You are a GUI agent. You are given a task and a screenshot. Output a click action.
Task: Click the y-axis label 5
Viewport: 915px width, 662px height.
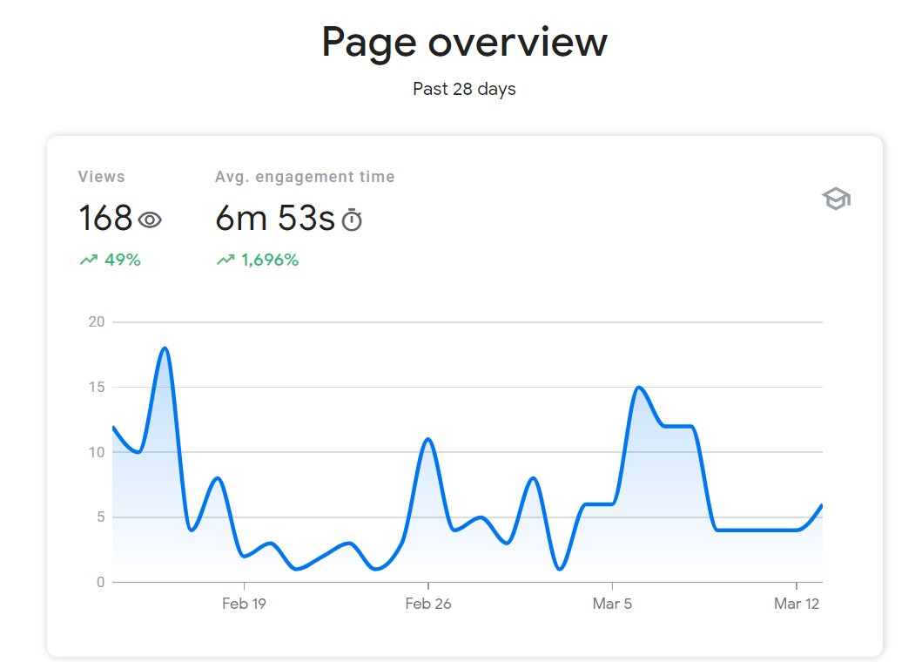100,517
